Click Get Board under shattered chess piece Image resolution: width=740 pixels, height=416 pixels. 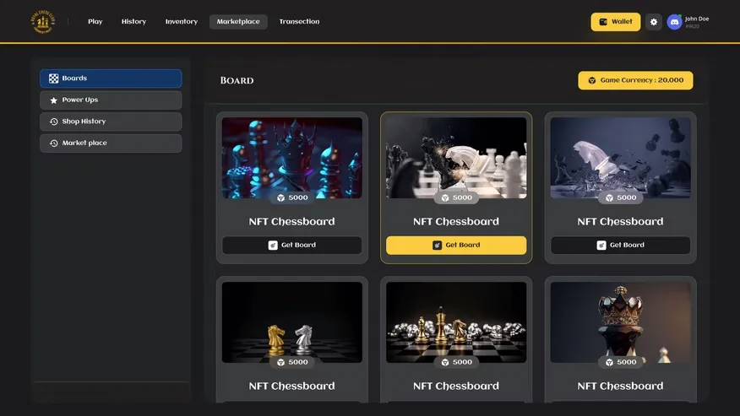point(620,246)
